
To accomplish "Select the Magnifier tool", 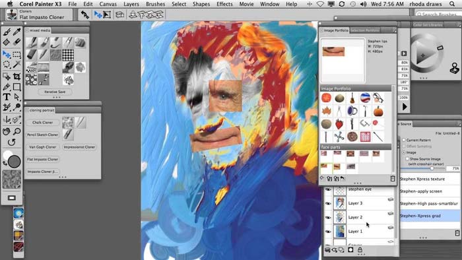I will (x=16, y=131).
